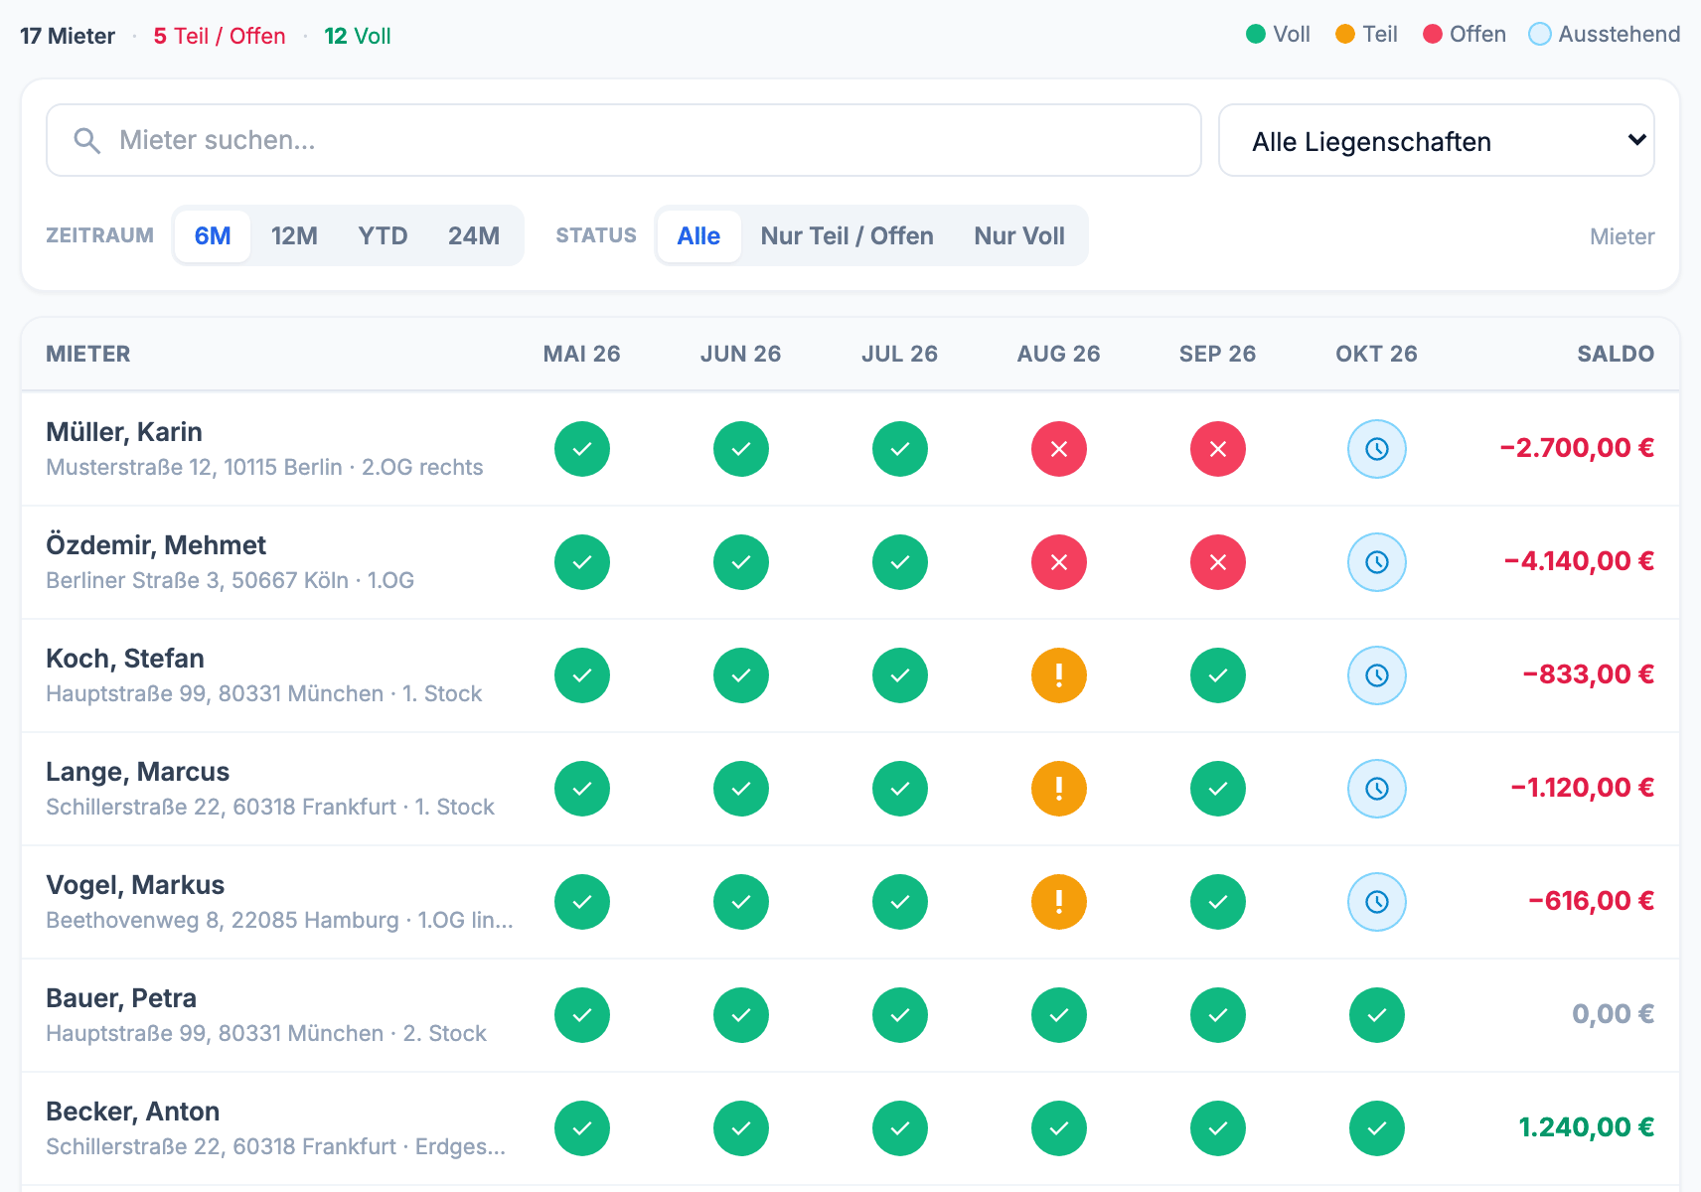Click Vogel, Markus's Aug 26 partial warning icon
The width and height of the screenshot is (1701, 1192).
1059,902
